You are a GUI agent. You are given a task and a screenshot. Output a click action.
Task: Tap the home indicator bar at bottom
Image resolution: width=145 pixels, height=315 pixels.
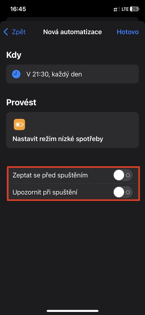tap(72, 311)
